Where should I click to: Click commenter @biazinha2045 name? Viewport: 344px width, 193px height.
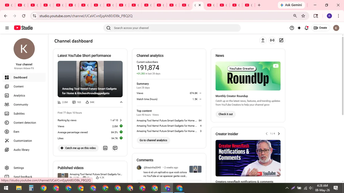tap(152, 168)
